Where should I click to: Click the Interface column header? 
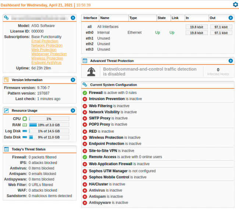[x=90, y=18]
